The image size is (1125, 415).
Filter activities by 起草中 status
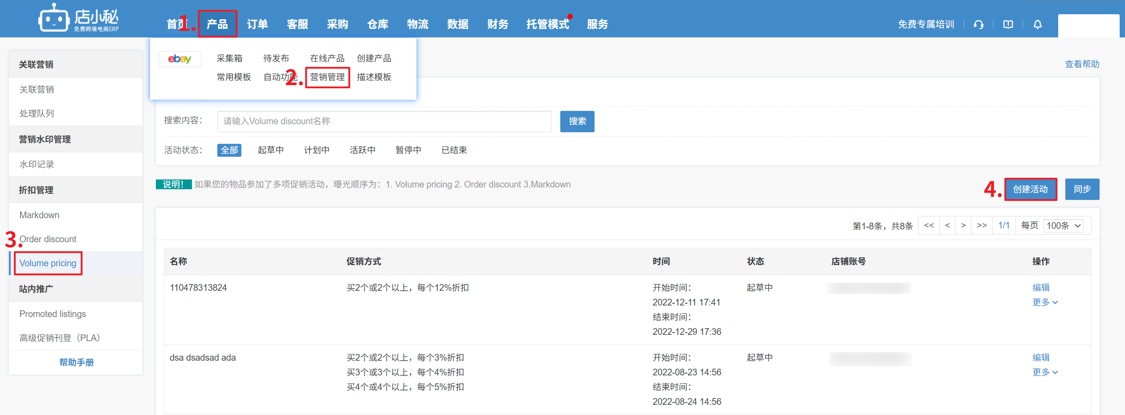click(270, 150)
